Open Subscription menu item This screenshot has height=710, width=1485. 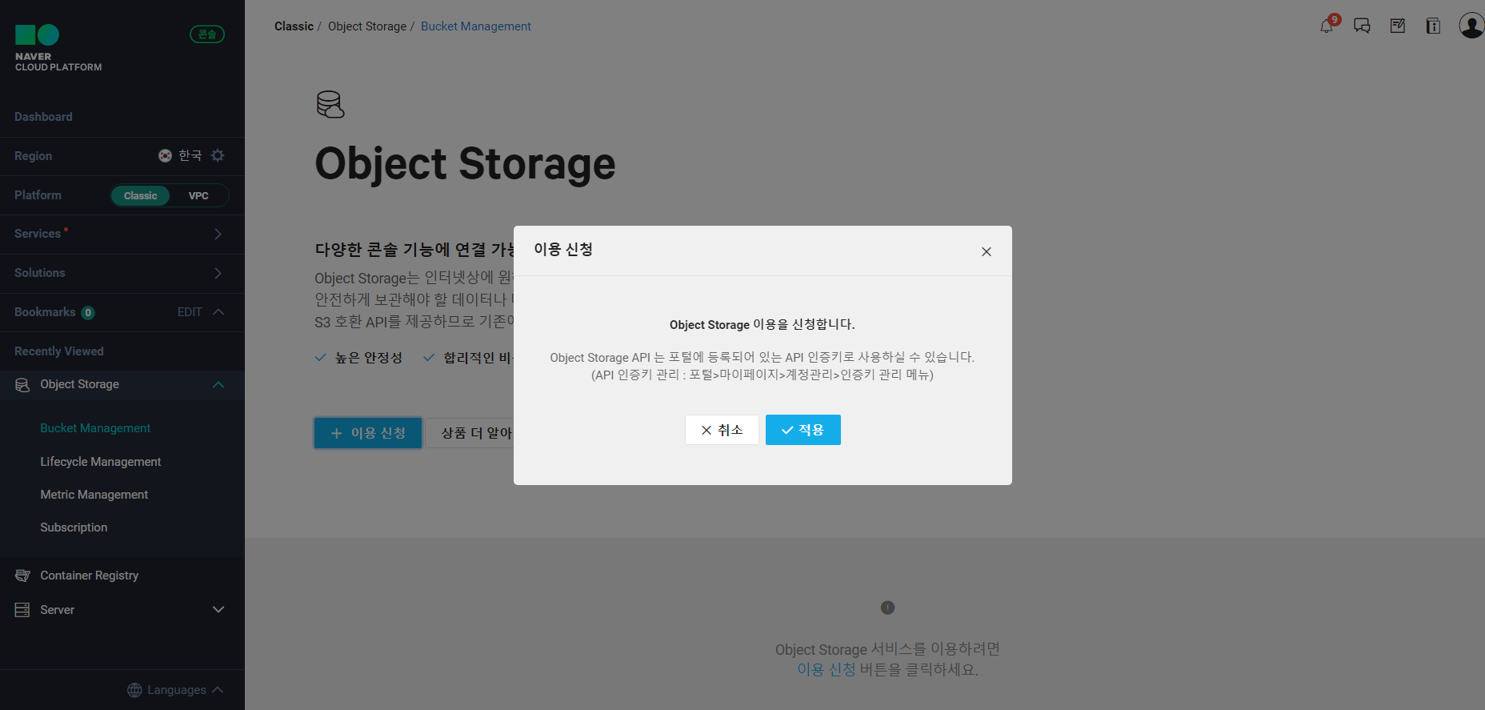(74, 527)
